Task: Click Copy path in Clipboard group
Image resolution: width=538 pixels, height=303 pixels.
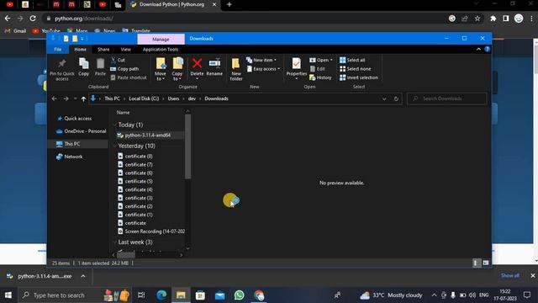Action: coord(124,69)
